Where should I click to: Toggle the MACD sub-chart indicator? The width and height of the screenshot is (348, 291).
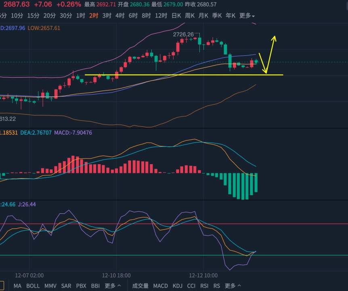pyautogui.click(x=160, y=286)
